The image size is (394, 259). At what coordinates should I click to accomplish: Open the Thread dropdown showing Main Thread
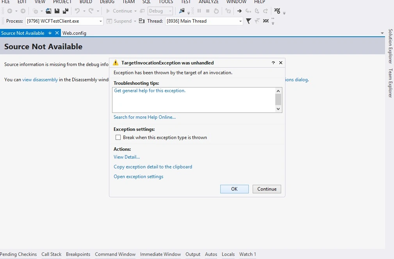click(204, 21)
